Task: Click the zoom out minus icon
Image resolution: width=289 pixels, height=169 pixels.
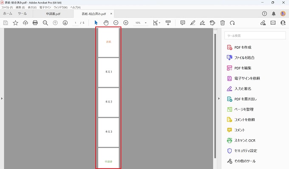Action: (116, 23)
